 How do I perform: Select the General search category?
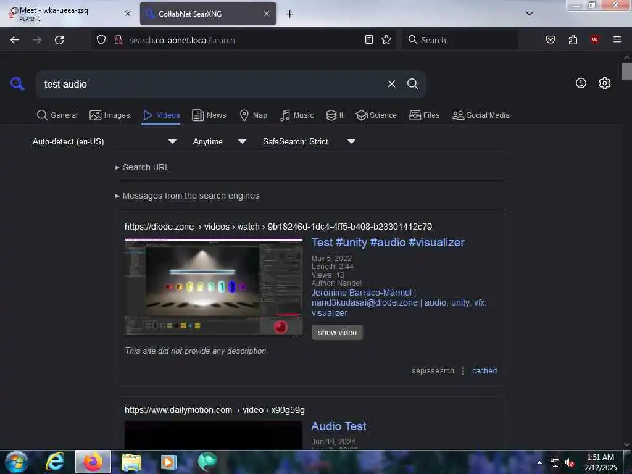[57, 115]
